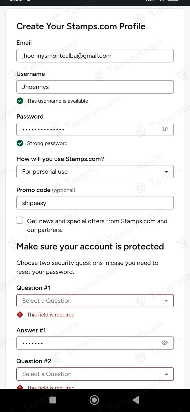Image resolution: width=190 pixels, height=412 pixels.
Task: Open recent apps with the square button
Action: (x=53, y=400)
